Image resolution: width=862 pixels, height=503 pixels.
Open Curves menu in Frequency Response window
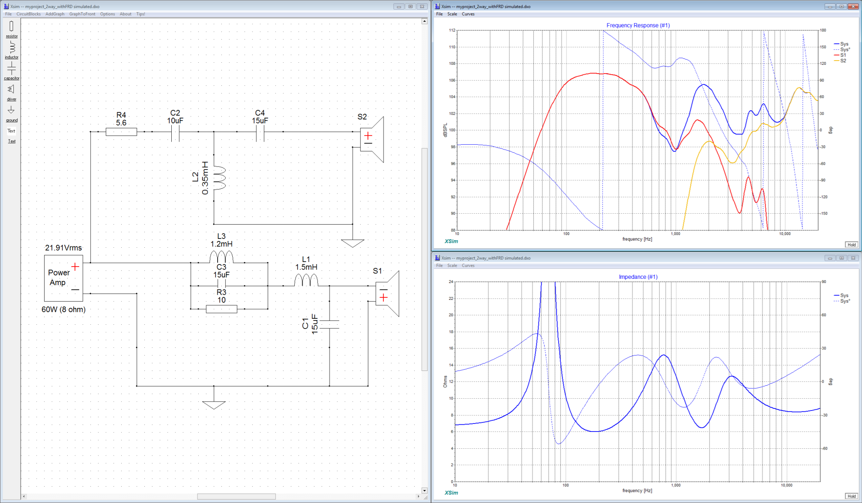(x=468, y=14)
